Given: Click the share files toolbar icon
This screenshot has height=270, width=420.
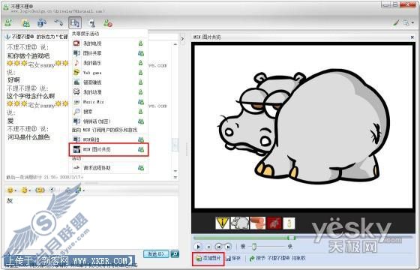Looking at the screenshot, I should pyautogui.click(x=25, y=23).
